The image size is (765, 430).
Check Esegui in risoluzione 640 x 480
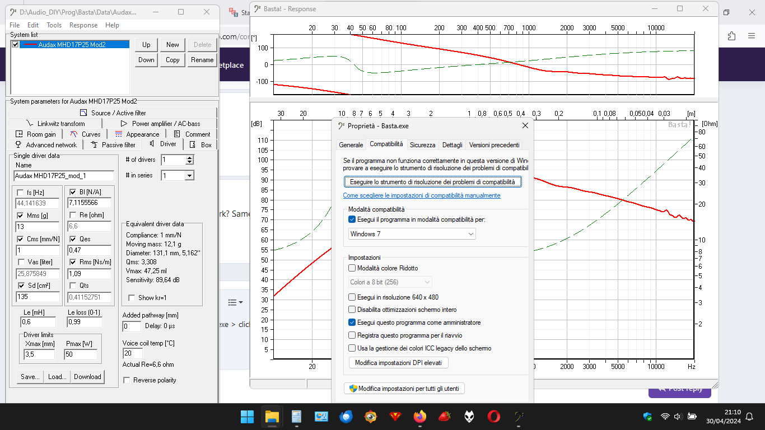(352, 297)
